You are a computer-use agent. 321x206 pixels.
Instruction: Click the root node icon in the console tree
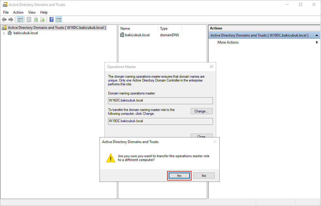click(x=4, y=27)
